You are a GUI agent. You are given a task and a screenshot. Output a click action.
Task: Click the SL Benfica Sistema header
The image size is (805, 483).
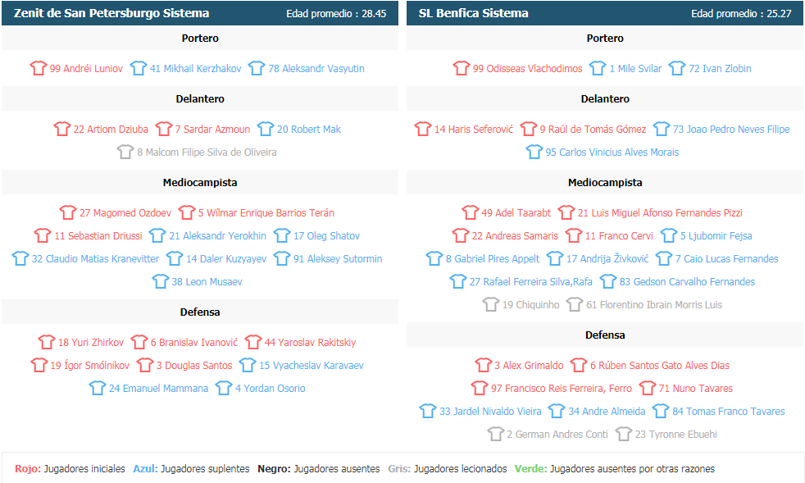473,13
